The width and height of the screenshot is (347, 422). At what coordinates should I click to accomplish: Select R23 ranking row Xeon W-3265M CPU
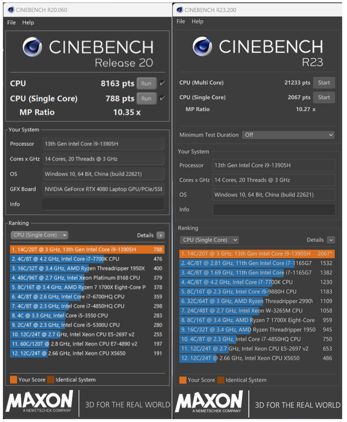[257, 310]
